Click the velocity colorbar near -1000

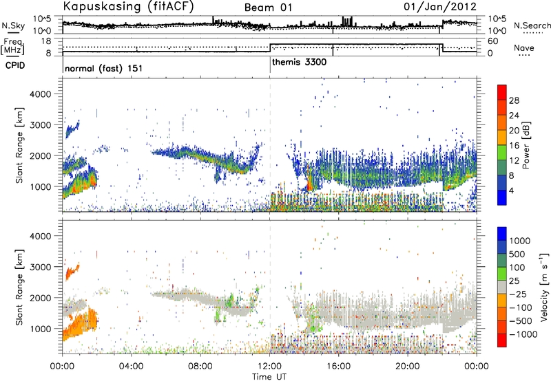502,334
